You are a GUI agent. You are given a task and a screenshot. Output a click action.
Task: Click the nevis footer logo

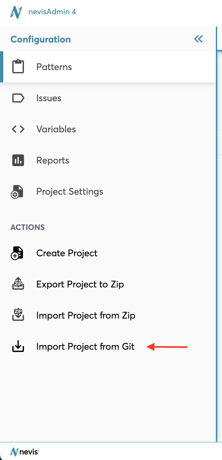(x=25, y=451)
